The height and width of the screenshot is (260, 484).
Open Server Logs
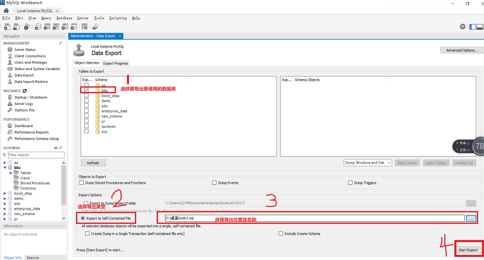(x=24, y=104)
